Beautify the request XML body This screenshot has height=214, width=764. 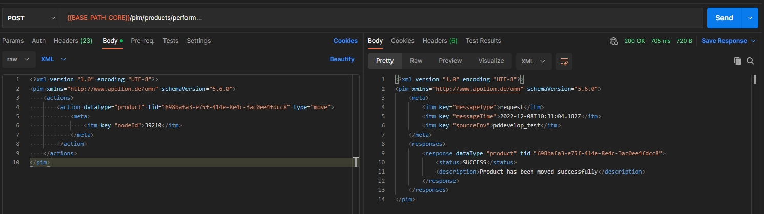tap(342, 59)
